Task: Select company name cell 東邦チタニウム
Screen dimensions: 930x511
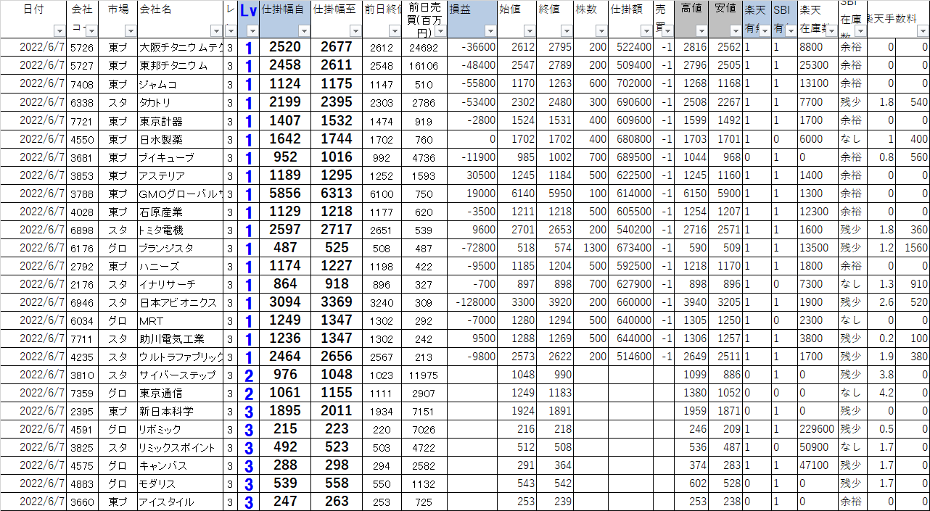Action: point(181,65)
